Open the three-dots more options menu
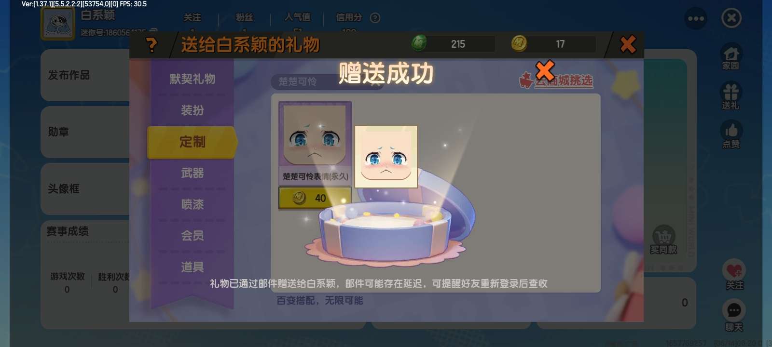The width and height of the screenshot is (772, 347). tap(696, 19)
